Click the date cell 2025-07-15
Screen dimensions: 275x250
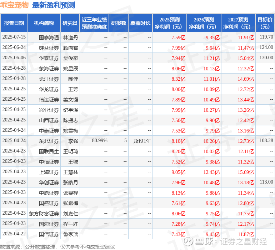coord(14,37)
